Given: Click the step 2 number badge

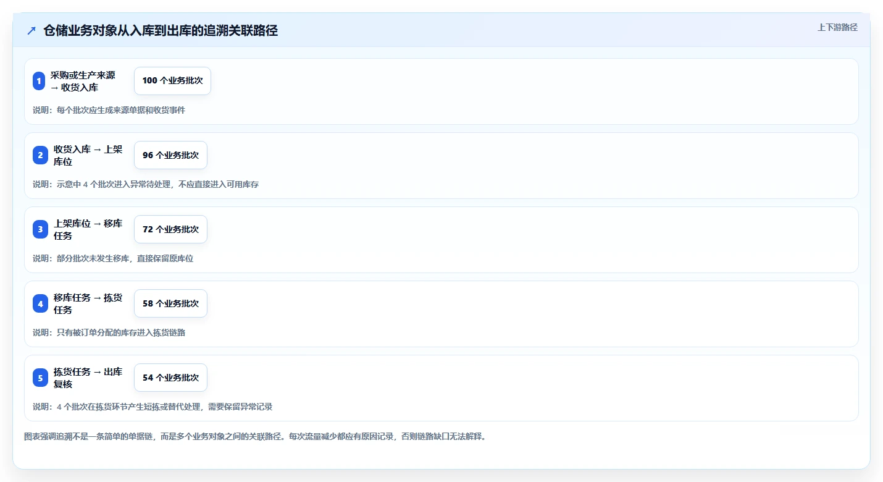Looking at the screenshot, I should [x=40, y=155].
